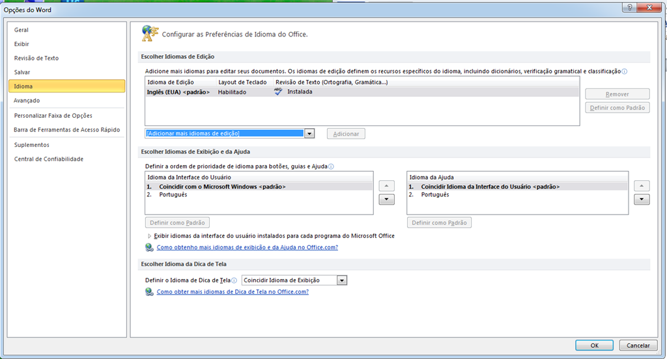Select Coincidir Idioma da Interface do Usuário
667x359 pixels.
[517, 187]
